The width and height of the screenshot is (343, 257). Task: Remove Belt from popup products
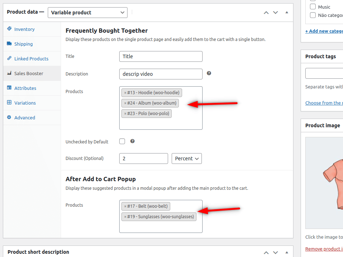[125, 206]
